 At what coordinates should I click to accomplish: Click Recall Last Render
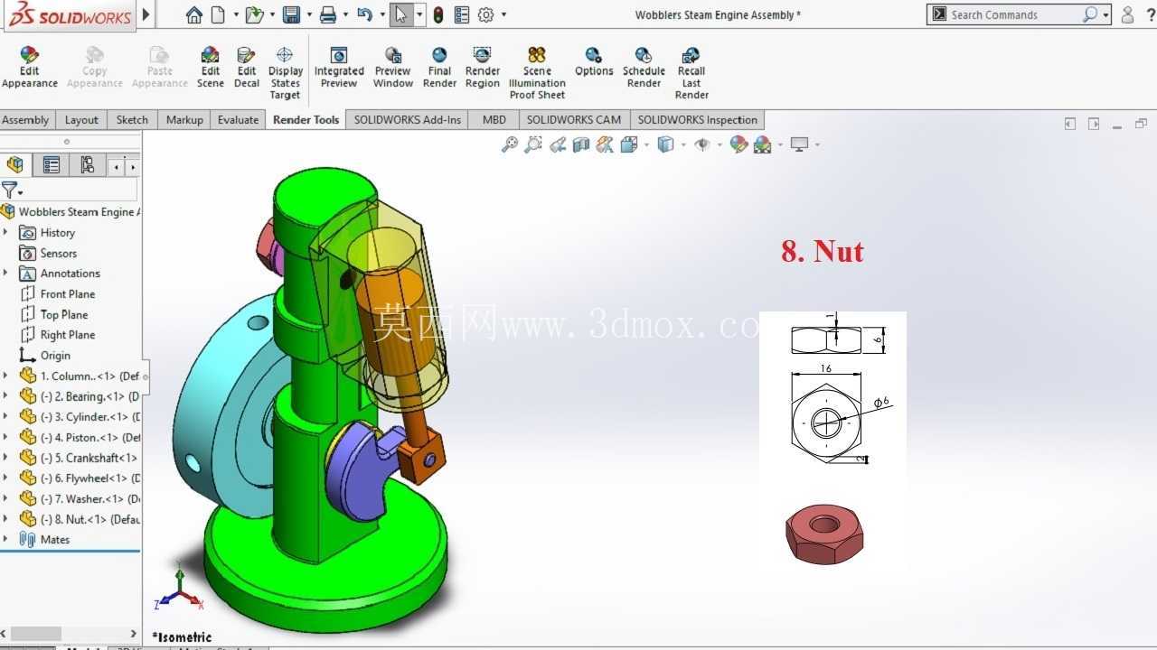691,73
